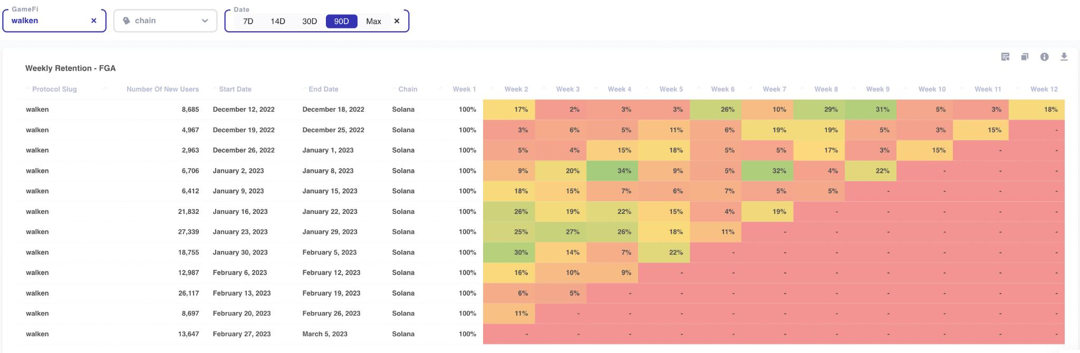The height and width of the screenshot is (353, 1080).
Task: Sort table by Start Date header
Action: (x=235, y=89)
